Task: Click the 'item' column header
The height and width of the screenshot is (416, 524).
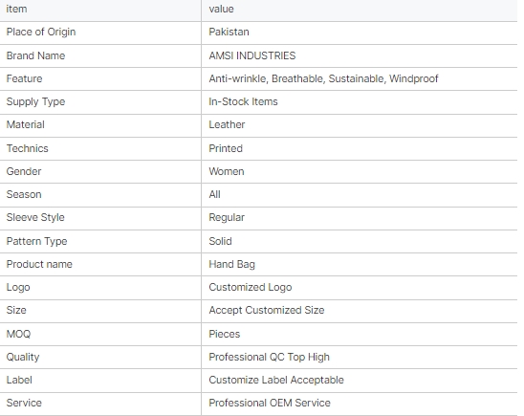Action: click(16, 9)
